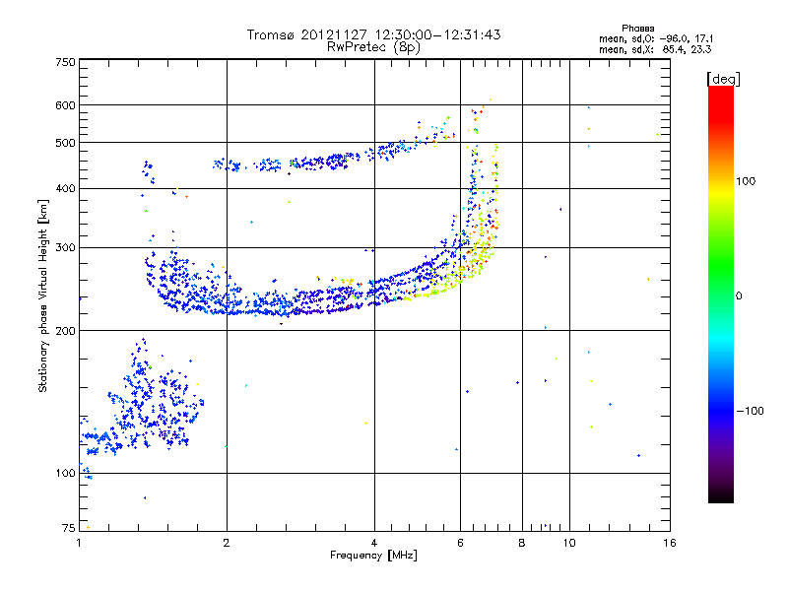
Task: Click the y-axis tick label "100"
Action: point(65,474)
